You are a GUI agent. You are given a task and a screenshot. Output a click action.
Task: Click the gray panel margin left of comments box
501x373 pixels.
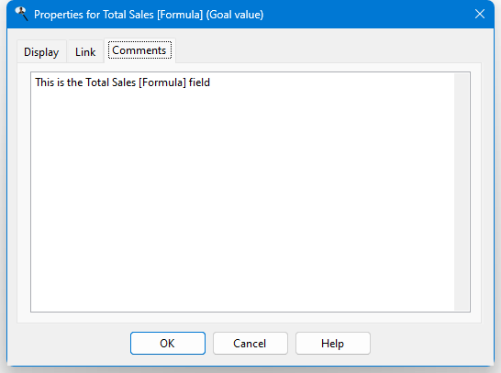(24, 192)
